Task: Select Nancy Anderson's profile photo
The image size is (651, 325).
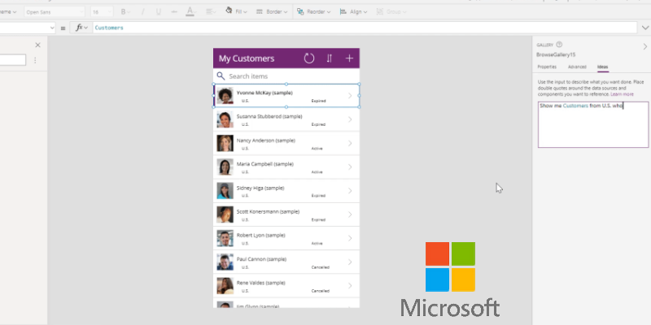Action: point(225,144)
